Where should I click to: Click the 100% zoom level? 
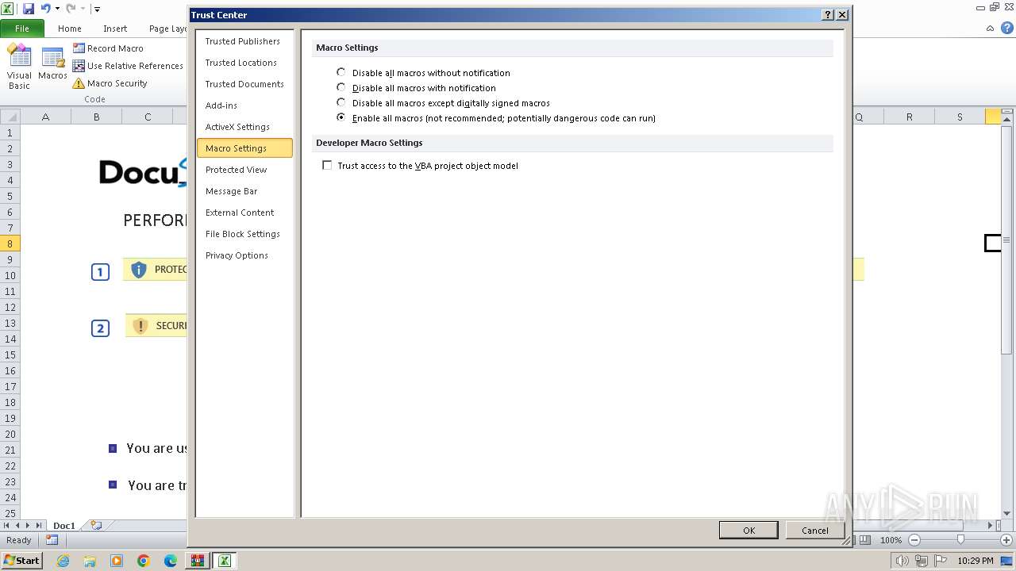[x=891, y=540]
